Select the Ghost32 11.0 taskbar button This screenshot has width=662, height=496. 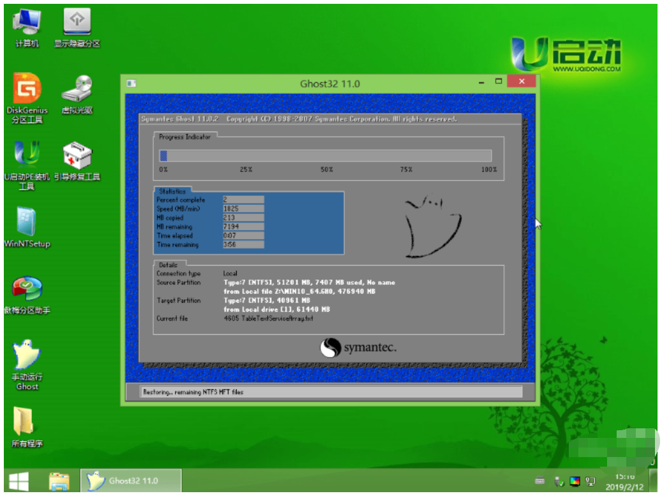tap(131, 481)
